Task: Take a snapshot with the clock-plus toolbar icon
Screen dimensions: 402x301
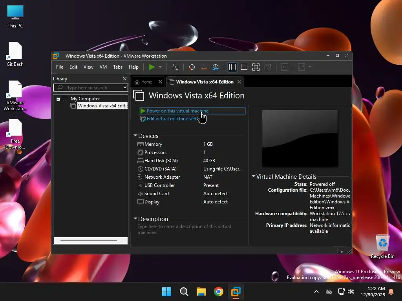Action: 192,67
